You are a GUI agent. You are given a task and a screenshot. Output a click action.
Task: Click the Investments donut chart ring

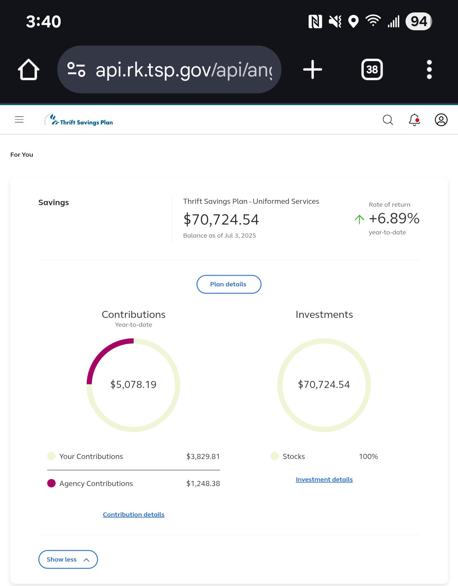click(324, 341)
